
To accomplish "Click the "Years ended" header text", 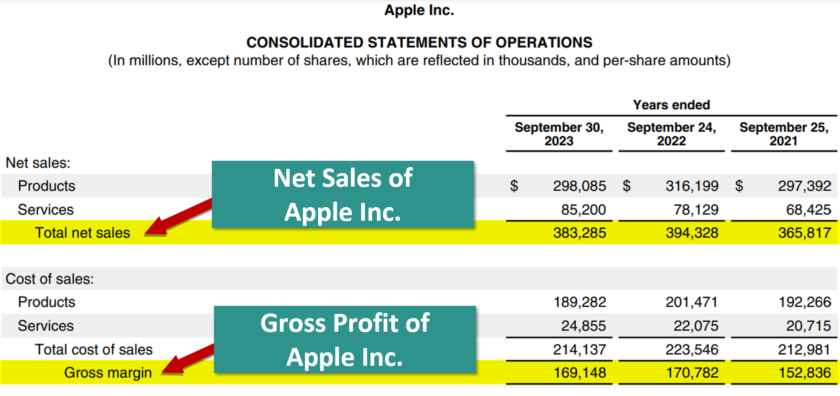I will tap(671, 105).
